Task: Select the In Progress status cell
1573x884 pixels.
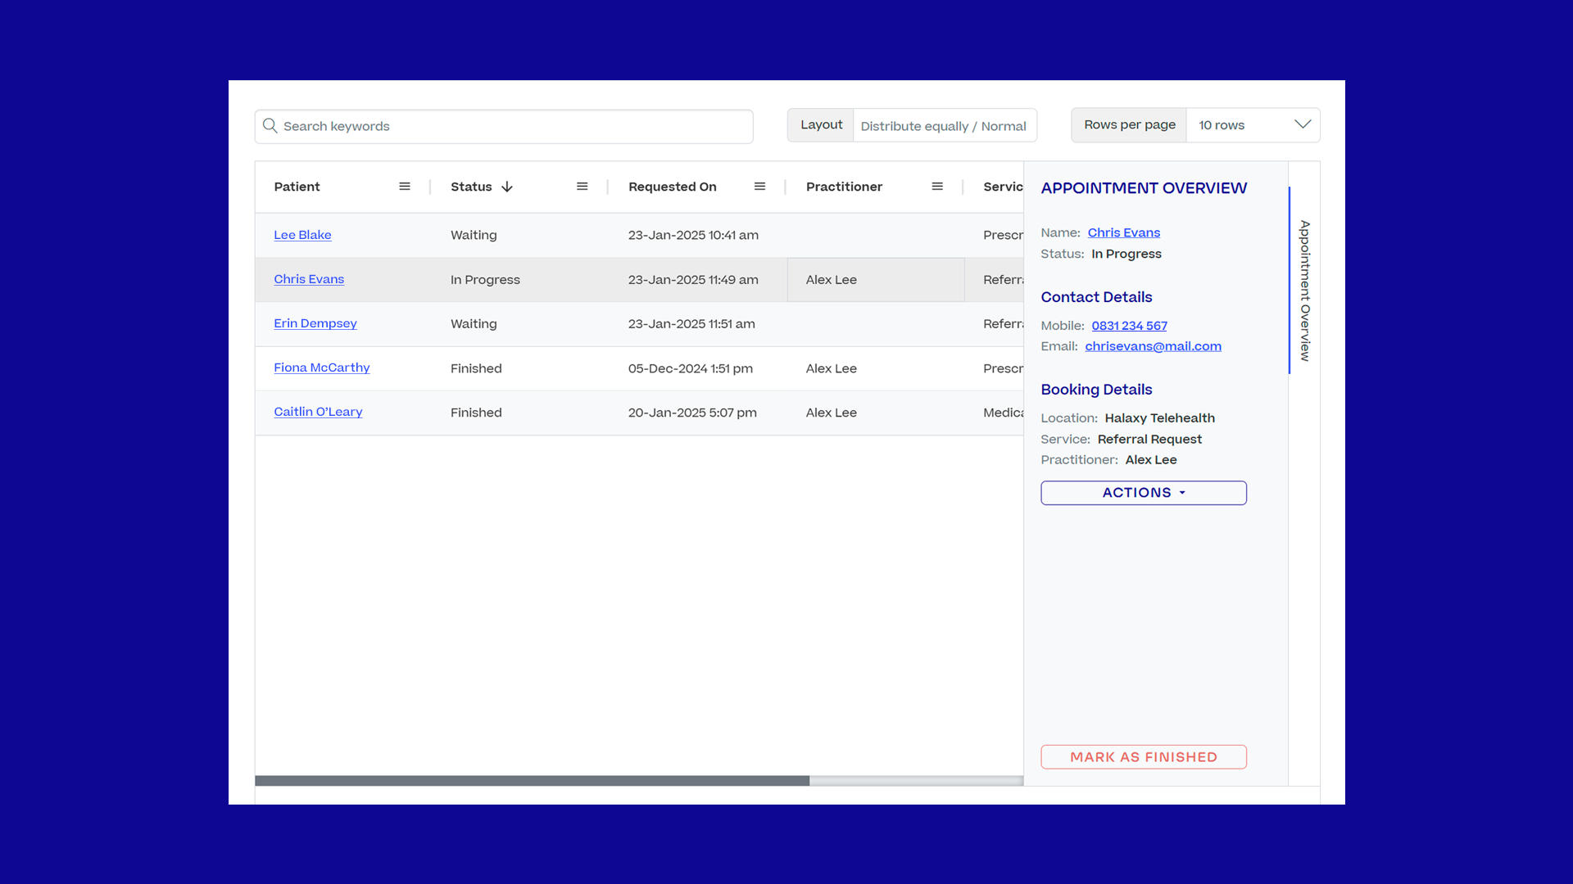Action: click(x=485, y=280)
